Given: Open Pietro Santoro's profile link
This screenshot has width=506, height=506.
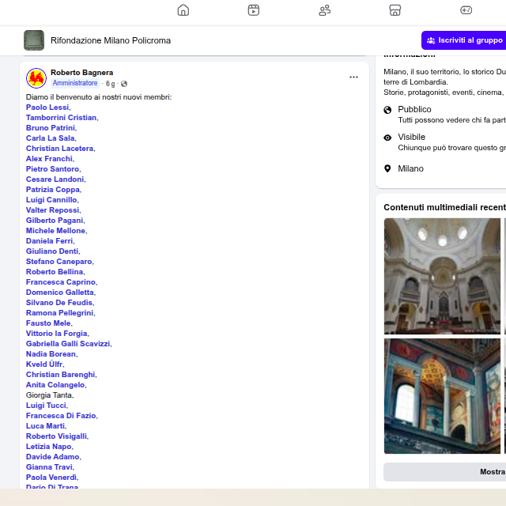Looking at the screenshot, I should tap(53, 169).
